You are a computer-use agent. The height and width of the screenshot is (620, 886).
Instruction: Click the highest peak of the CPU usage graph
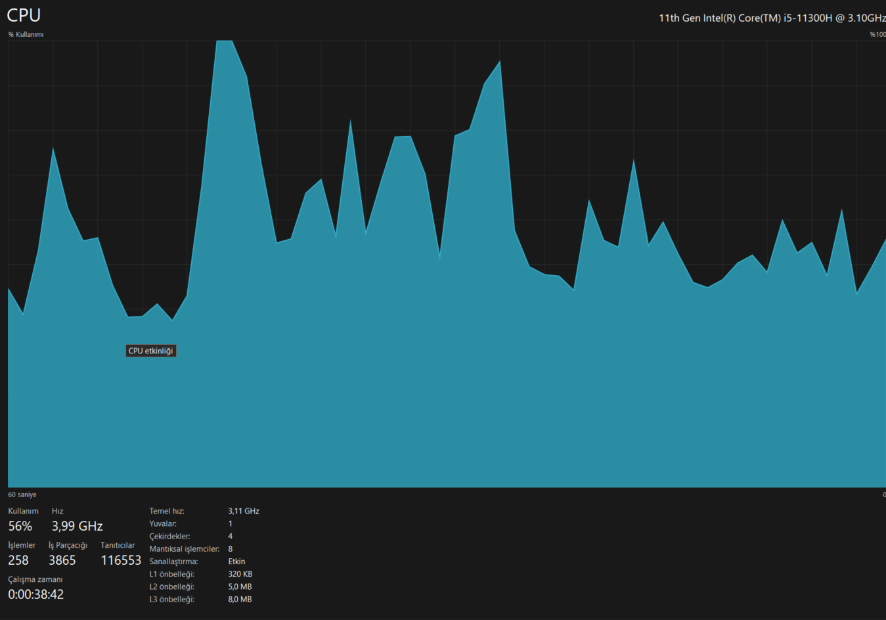[224, 41]
